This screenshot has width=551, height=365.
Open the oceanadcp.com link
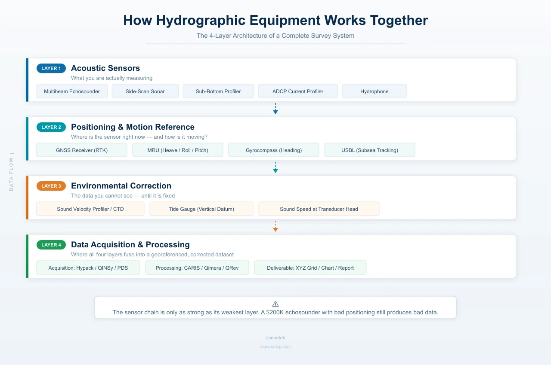(x=275, y=346)
